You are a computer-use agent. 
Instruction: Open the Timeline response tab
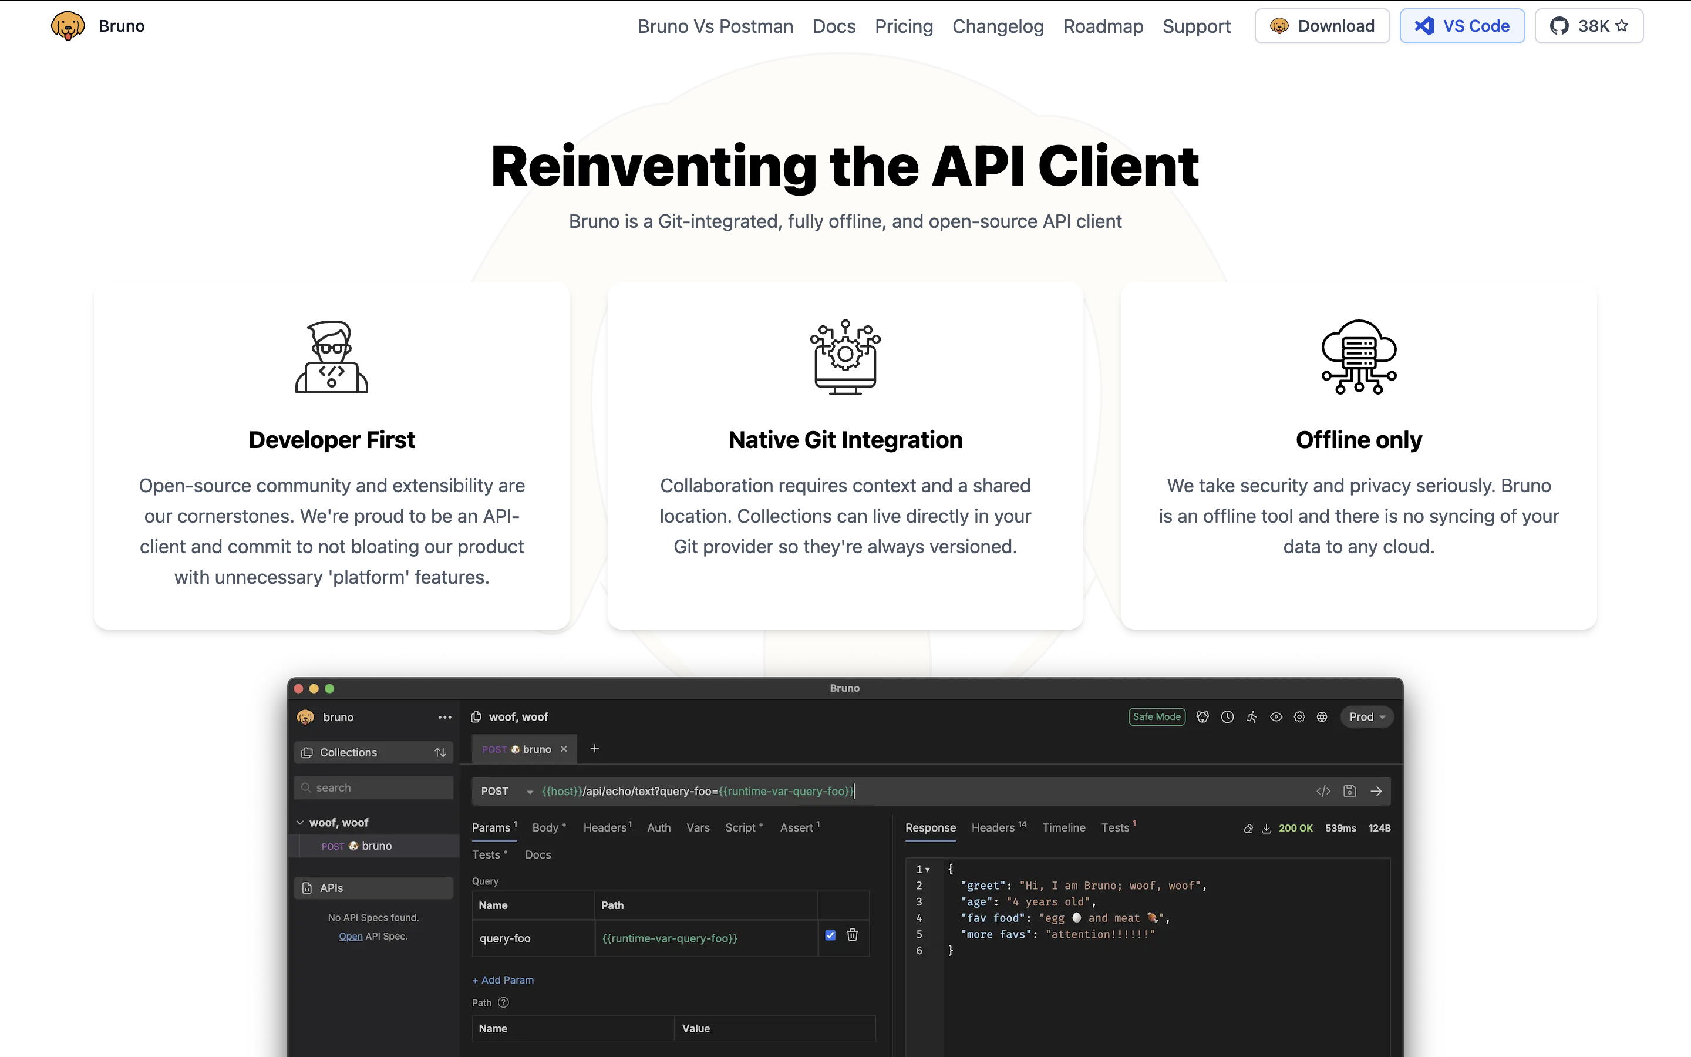1063,828
